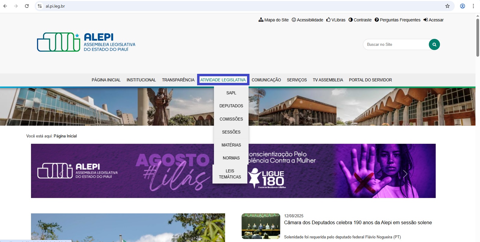480x242 pixels.
Task: Activate VLibras hand icon link
Action: (328, 20)
